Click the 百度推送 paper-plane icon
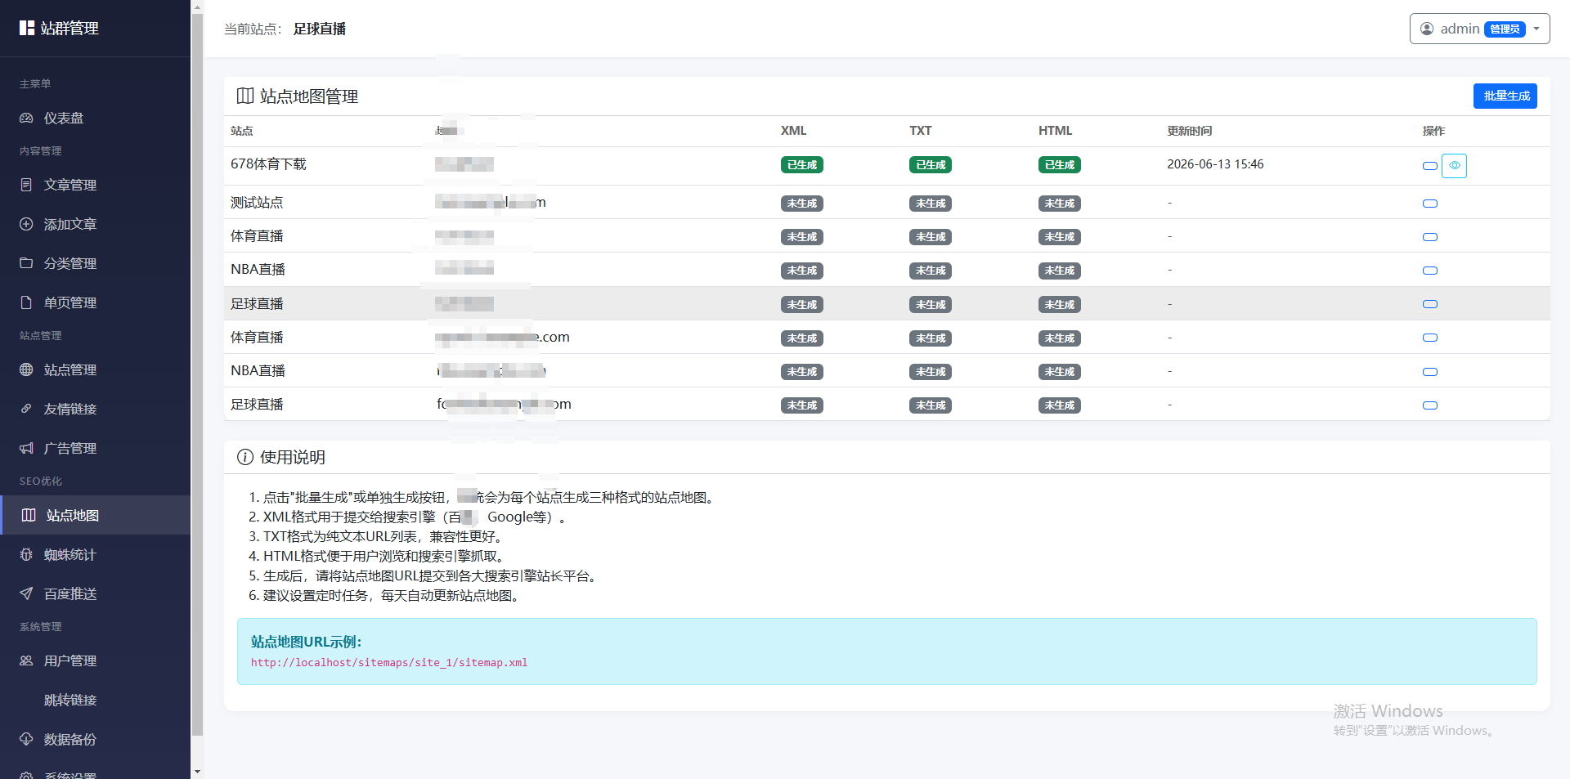The width and height of the screenshot is (1570, 779). coord(26,594)
